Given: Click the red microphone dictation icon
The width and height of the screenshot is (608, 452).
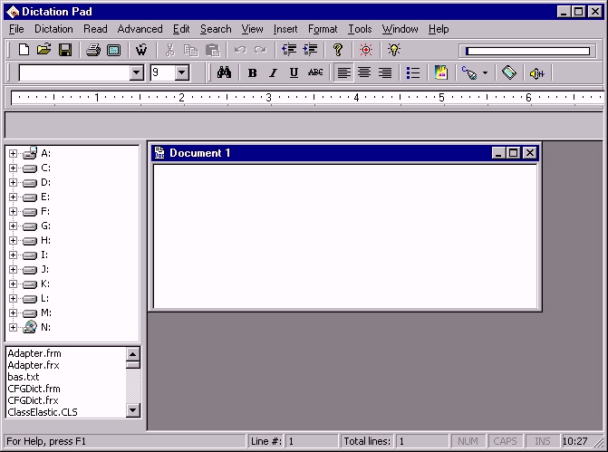Looking at the screenshot, I should click(366, 50).
